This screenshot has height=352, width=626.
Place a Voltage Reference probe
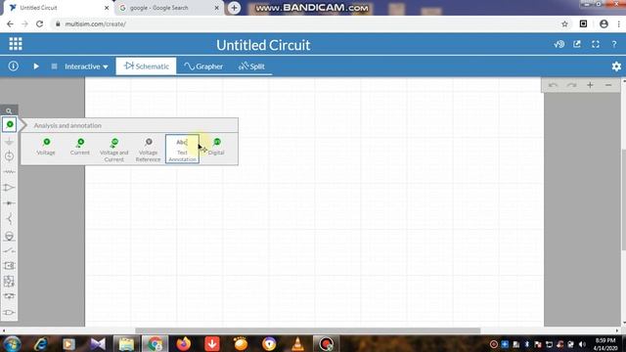coord(148,150)
